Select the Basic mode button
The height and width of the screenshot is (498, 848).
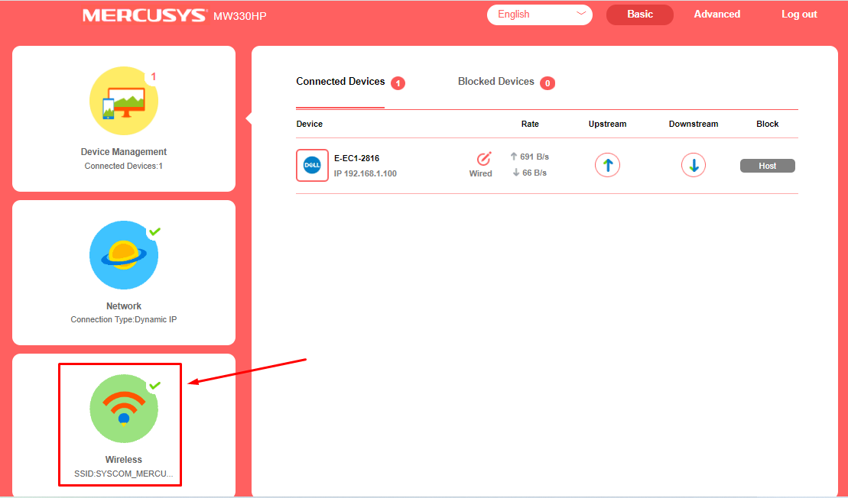(x=640, y=15)
